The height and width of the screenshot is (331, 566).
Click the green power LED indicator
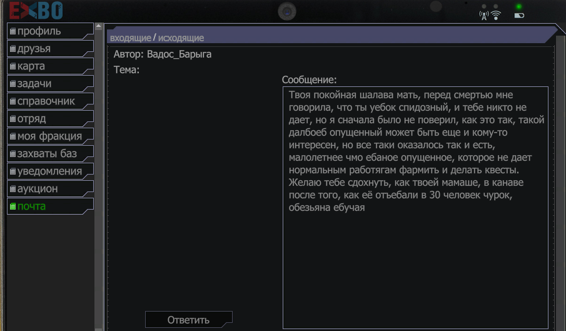518,6
